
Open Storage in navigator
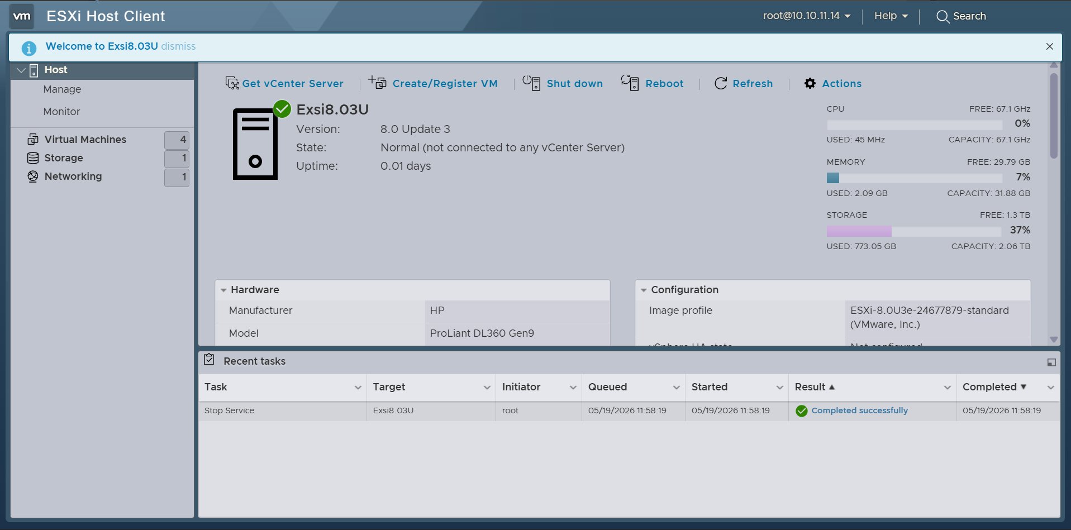pyautogui.click(x=64, y=158)
